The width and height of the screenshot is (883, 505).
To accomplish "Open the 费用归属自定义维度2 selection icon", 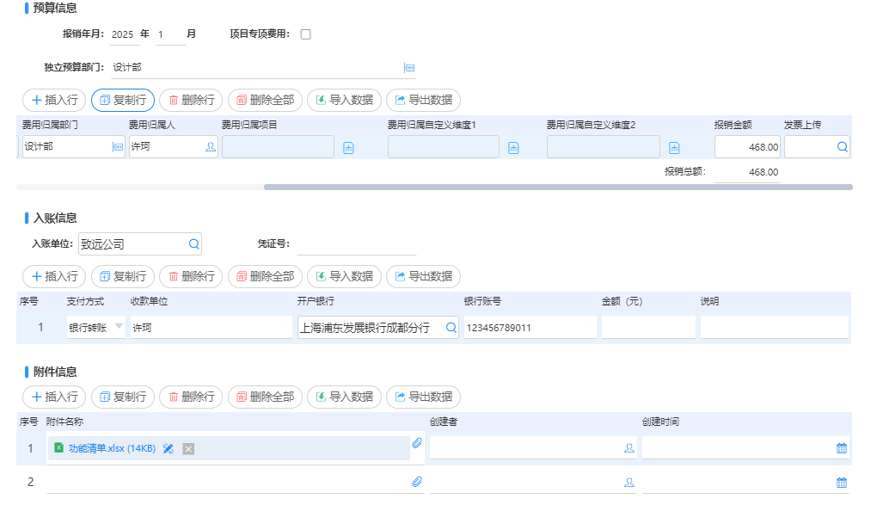I will coord(674,148).
